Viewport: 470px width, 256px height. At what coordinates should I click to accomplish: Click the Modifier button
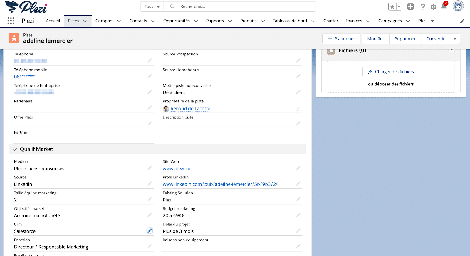point(376,39)
